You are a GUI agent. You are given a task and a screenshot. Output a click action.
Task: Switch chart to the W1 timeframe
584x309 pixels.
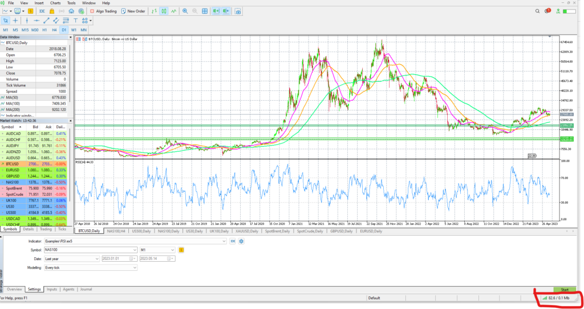pyautogui.click(x=74, y=30)
